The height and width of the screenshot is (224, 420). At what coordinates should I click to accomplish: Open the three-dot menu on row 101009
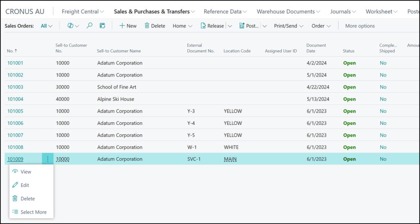[48, 159]
